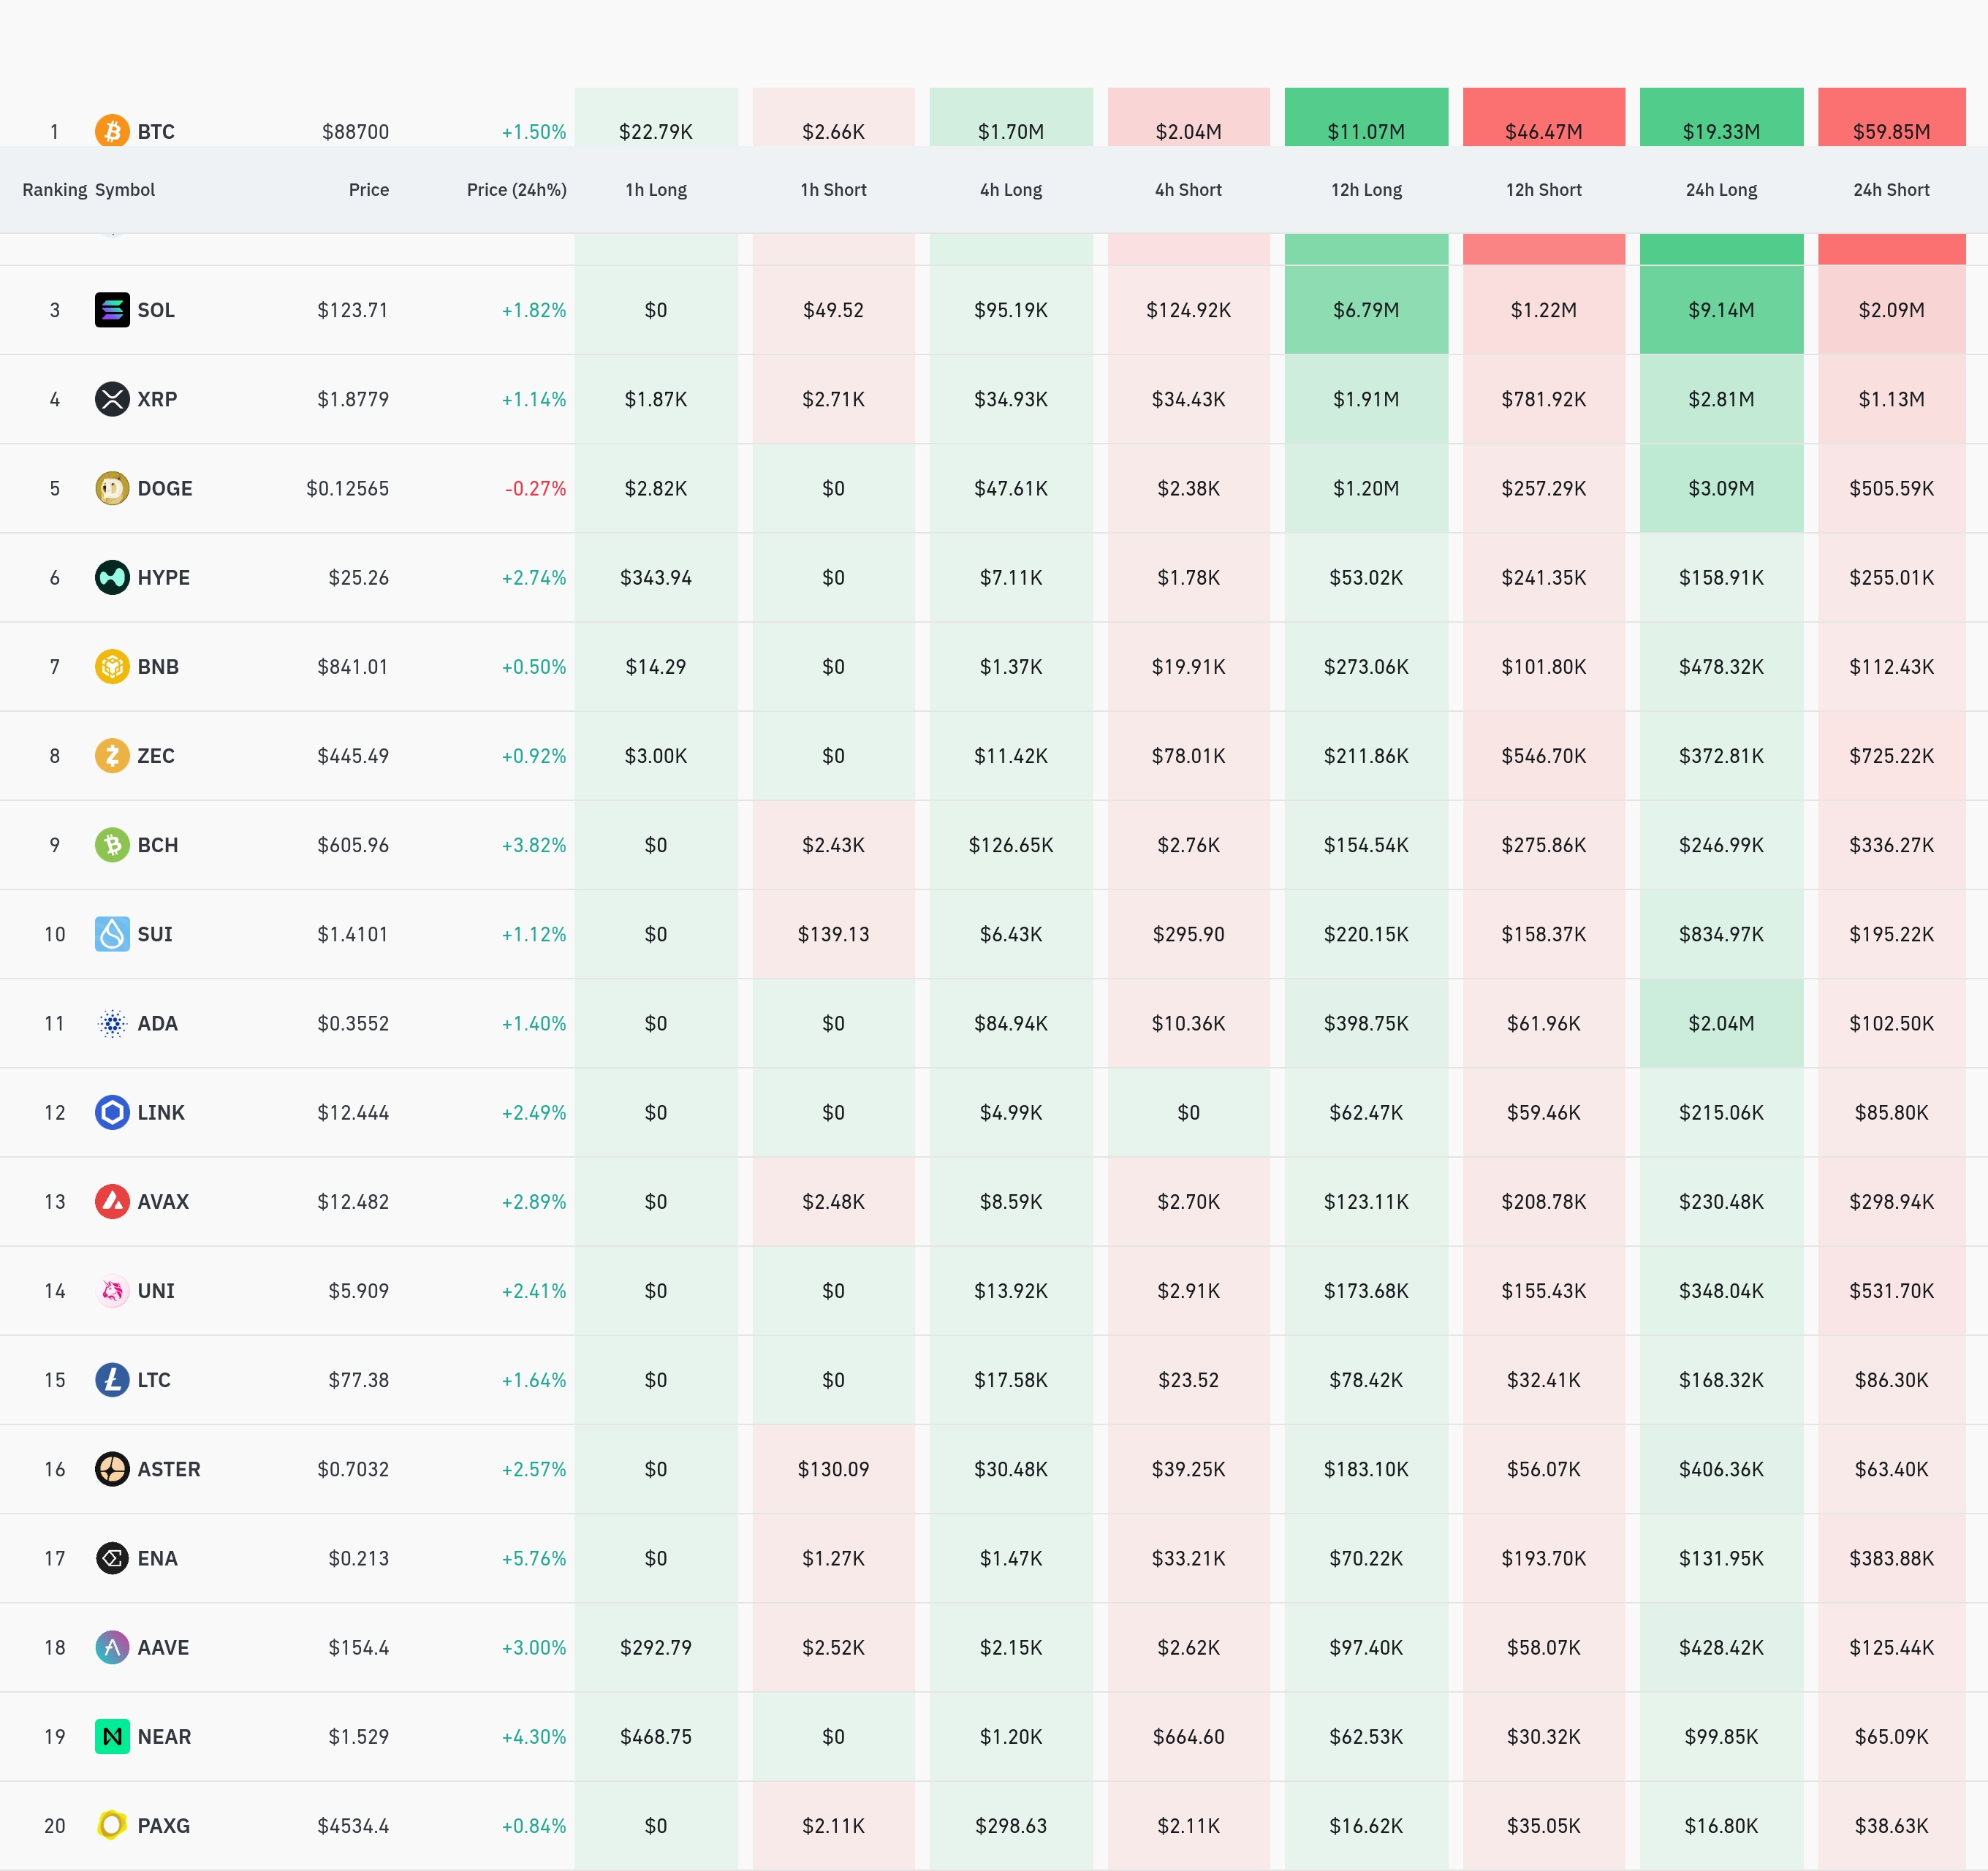Click the Zcash ZEC icon
The image size is (1988, 1871).
click(112, 755)
